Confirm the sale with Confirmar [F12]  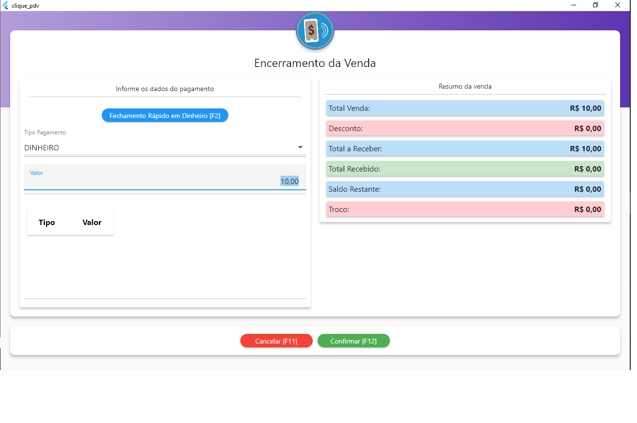click(353, 341)
